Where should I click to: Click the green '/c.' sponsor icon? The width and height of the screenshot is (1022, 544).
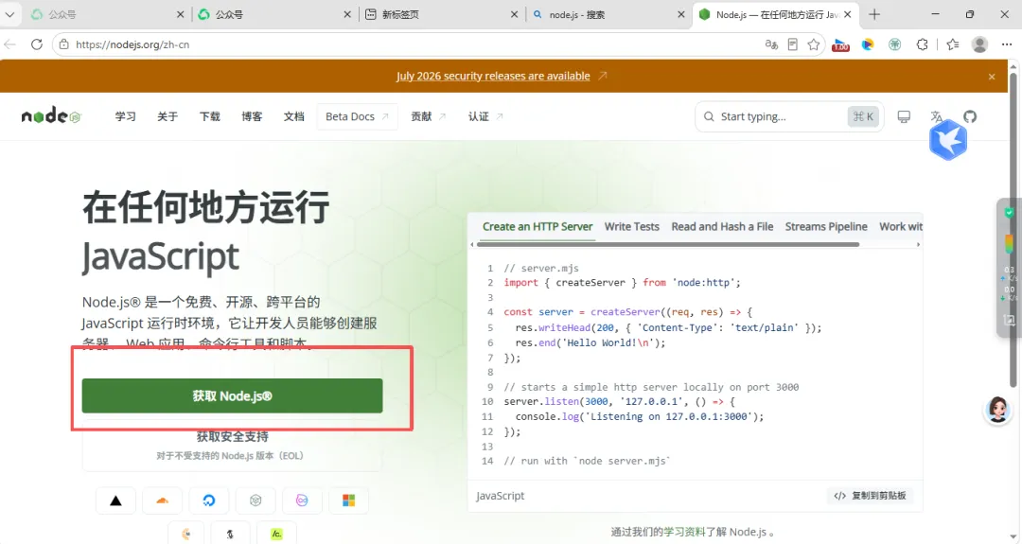point(276,534)
